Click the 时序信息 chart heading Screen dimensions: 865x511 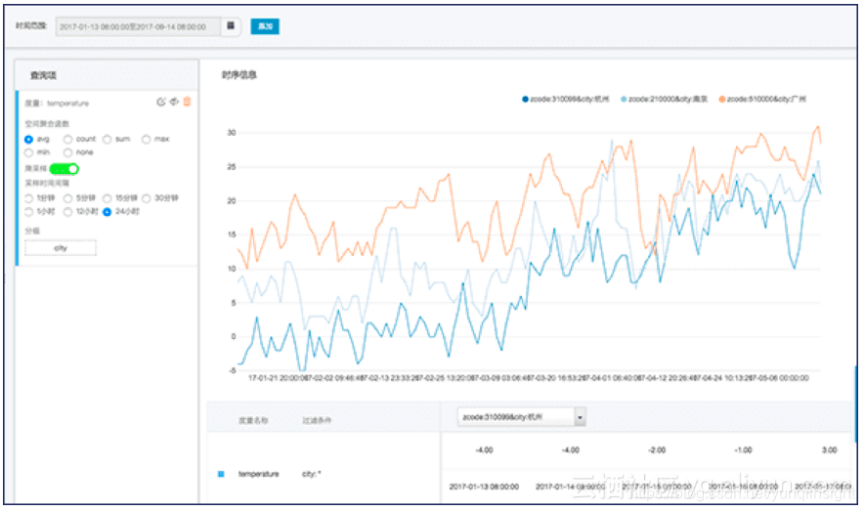[x=239, y=75]
